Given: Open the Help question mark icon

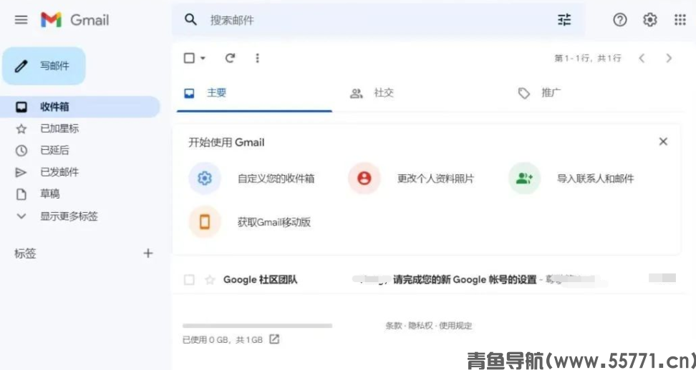Looking at the screenshot, I should coord(619,20).
